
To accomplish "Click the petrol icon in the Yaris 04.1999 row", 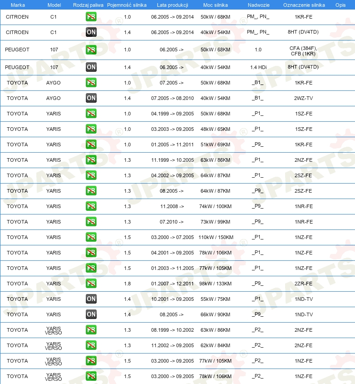I will [x=91, y=114].
